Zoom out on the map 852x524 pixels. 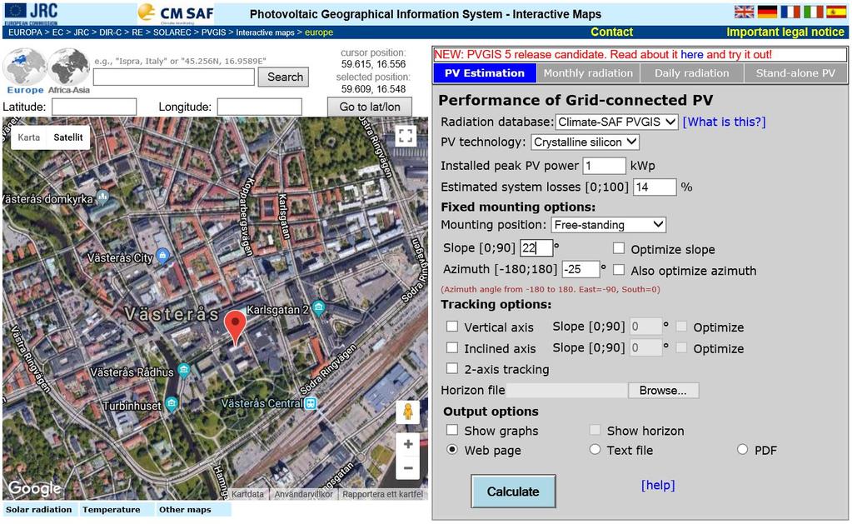(408, 468)
